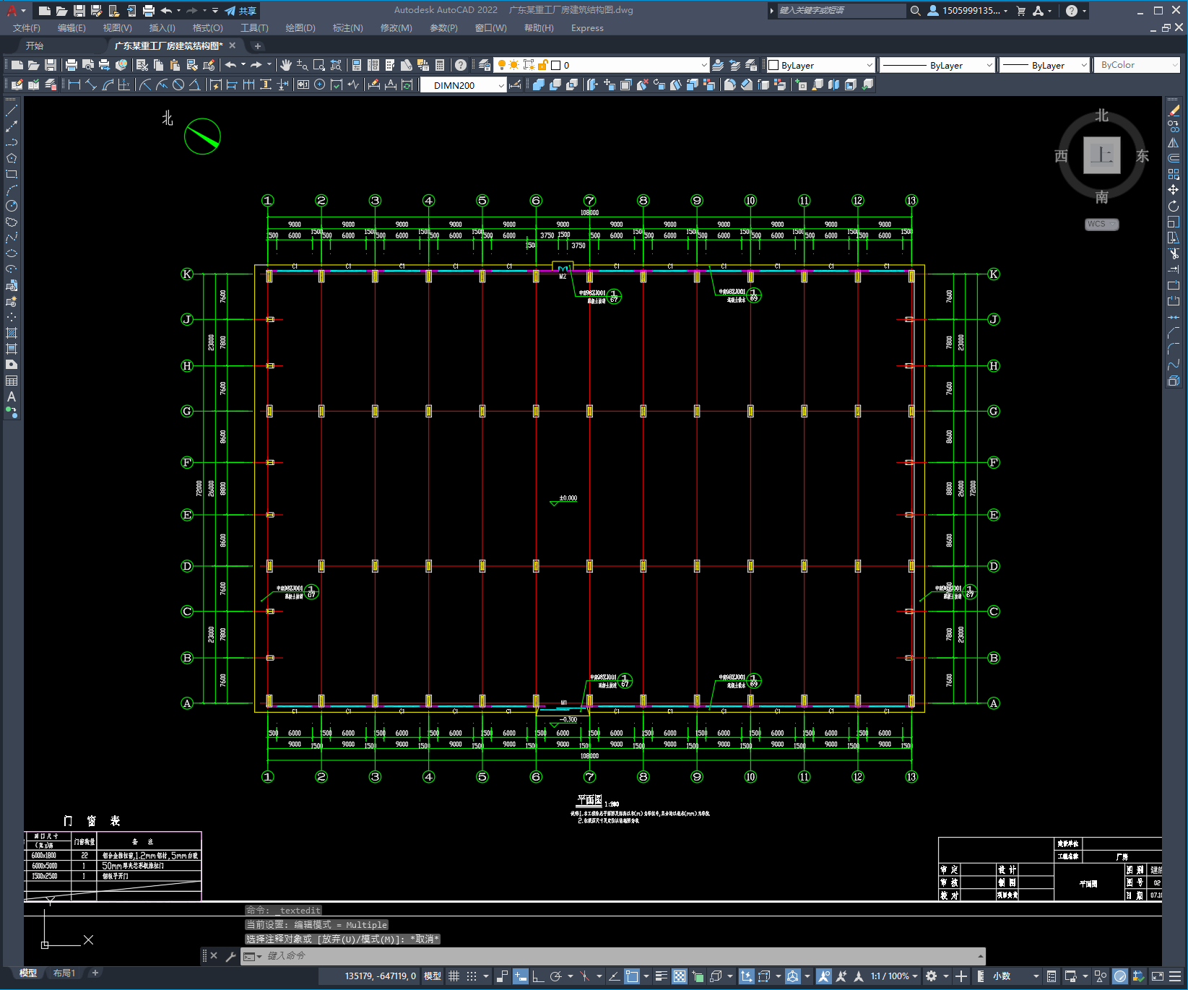Click the ByLayer white color swatch
This screenshot has width=1188, height=990.
click(x=773, y=65)
